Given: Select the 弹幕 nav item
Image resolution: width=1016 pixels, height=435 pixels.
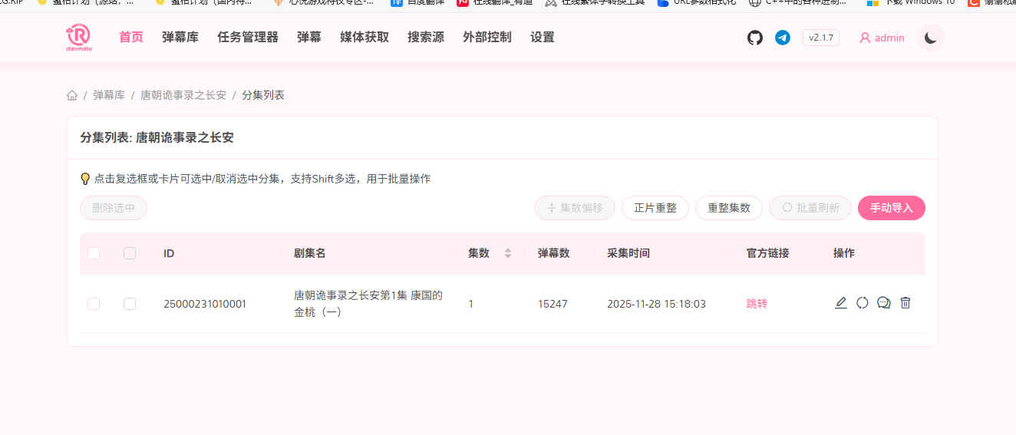Looking at the screenshot, I should coord(309,37).
